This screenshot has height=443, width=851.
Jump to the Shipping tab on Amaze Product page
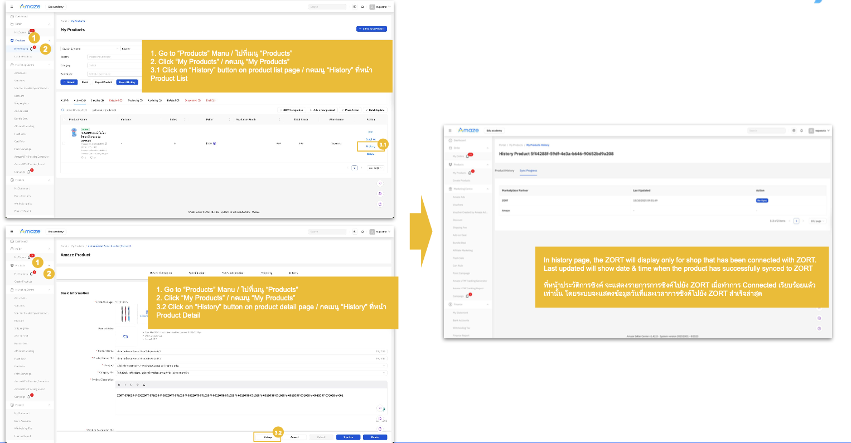[267, 273]
